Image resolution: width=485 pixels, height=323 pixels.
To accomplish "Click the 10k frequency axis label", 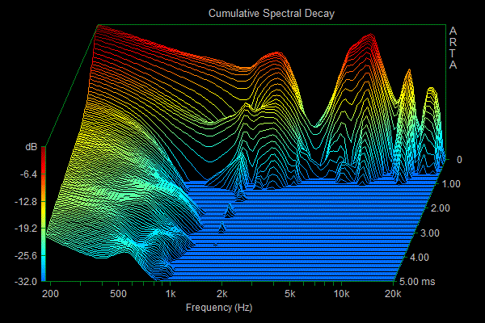I will 341,294.
